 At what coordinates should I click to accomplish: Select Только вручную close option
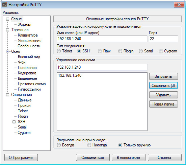pyautogui.click(x=134, y=145)
